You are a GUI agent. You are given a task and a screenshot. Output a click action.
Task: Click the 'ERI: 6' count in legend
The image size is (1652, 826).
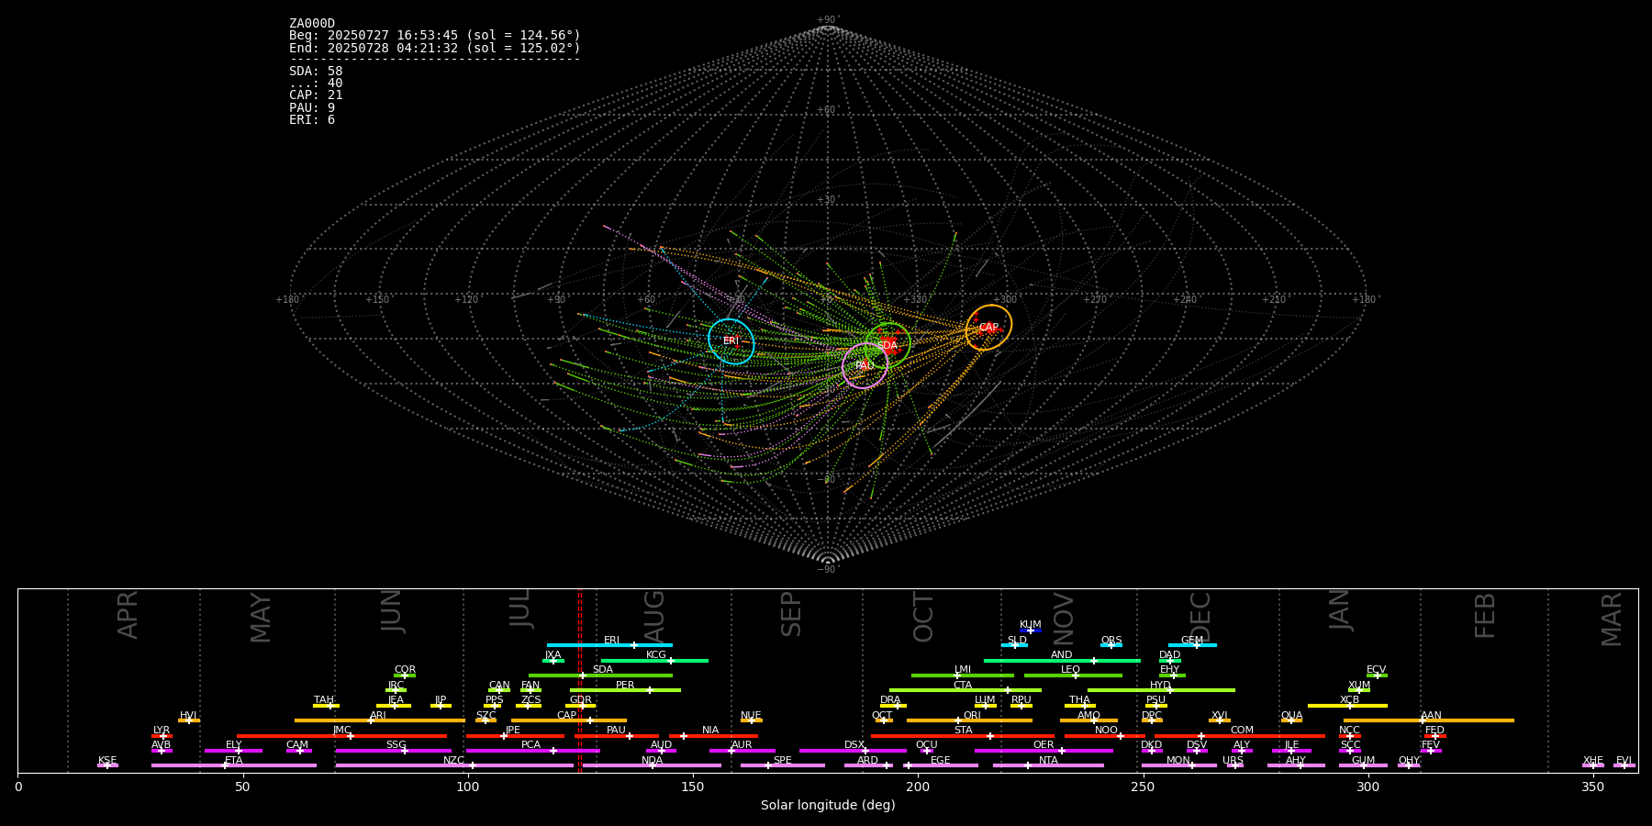tap(312, 119)
